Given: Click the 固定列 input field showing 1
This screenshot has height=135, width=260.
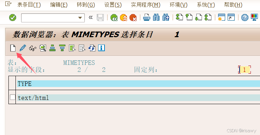Looking at the screenshot, I should coord(245,69).
